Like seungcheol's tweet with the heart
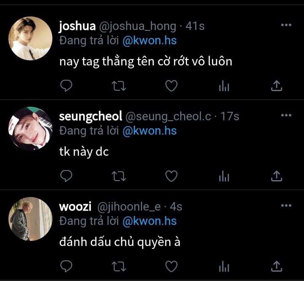 [171, 176]
